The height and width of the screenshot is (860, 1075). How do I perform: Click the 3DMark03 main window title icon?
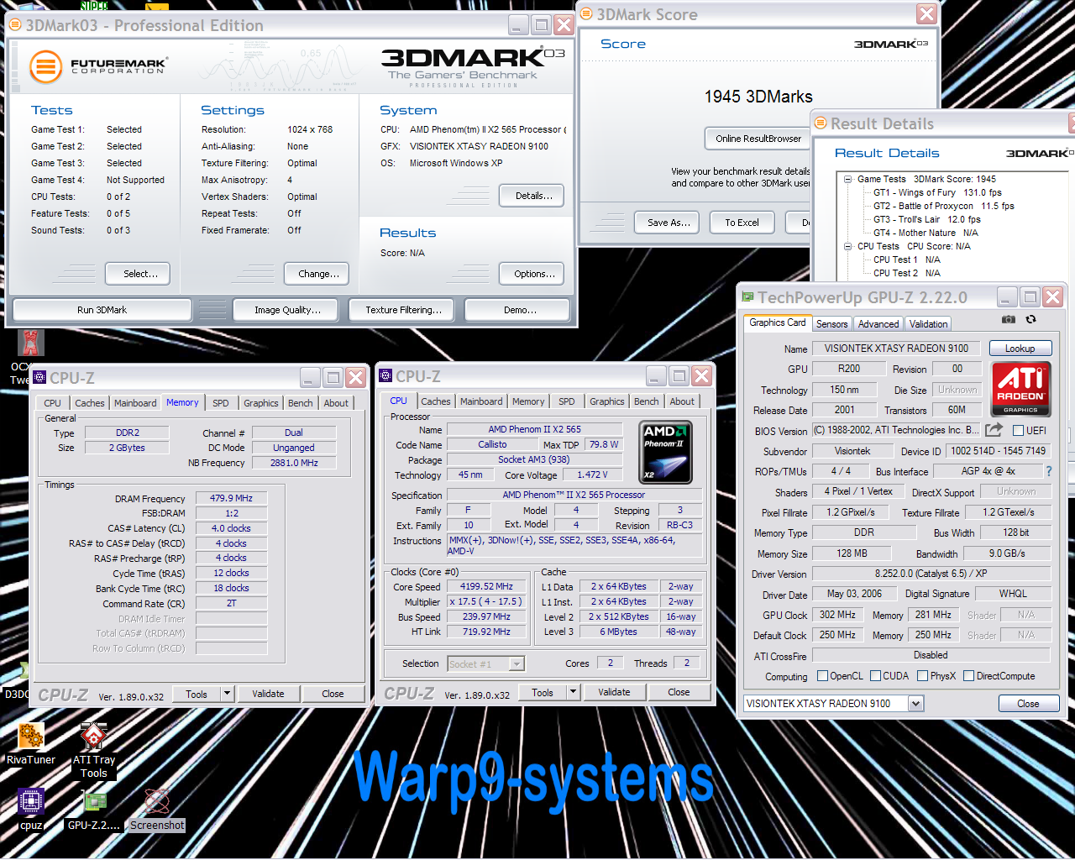pos(15,25)
